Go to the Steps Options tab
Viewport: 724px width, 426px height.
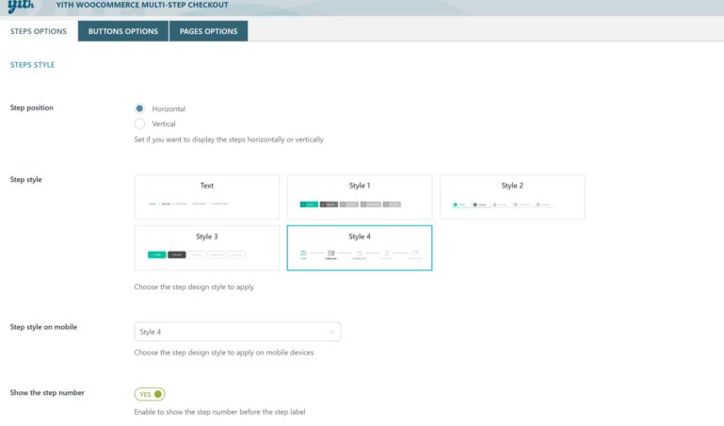(x=39, y=31)
